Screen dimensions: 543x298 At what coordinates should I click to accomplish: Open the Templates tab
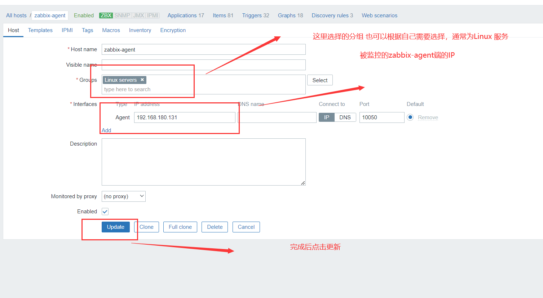40,30
